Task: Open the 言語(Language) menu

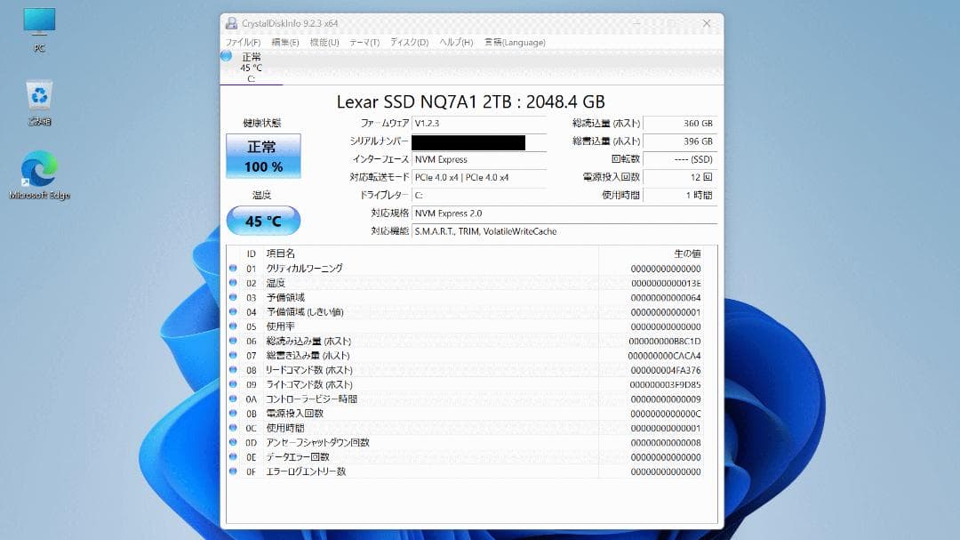Action: coord(516,42)
